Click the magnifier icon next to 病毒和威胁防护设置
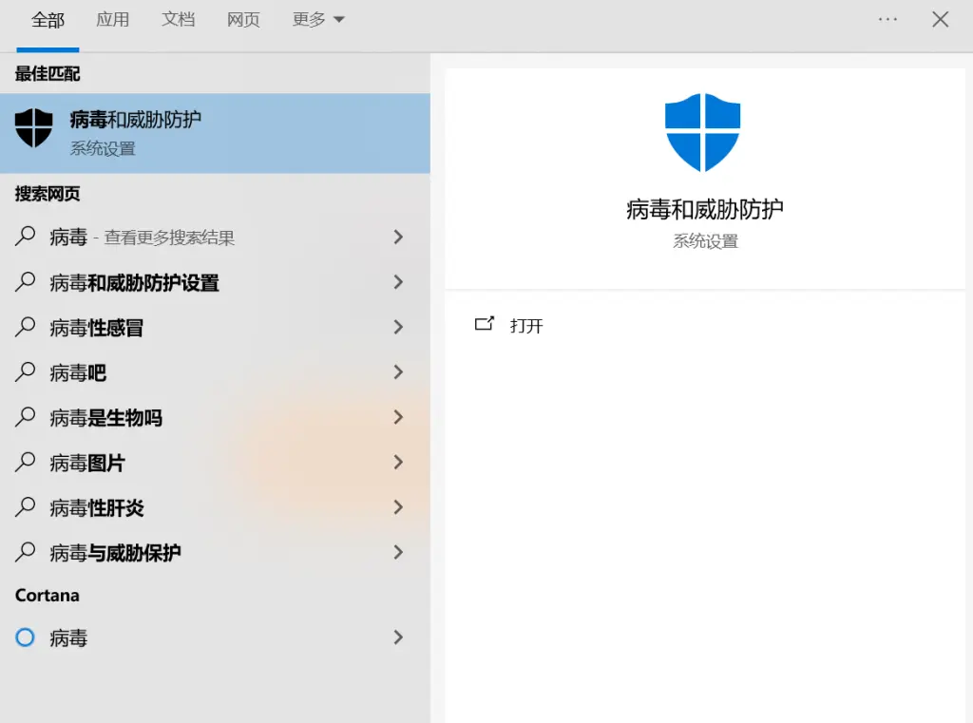973x723 pixels. click(25, 282)
